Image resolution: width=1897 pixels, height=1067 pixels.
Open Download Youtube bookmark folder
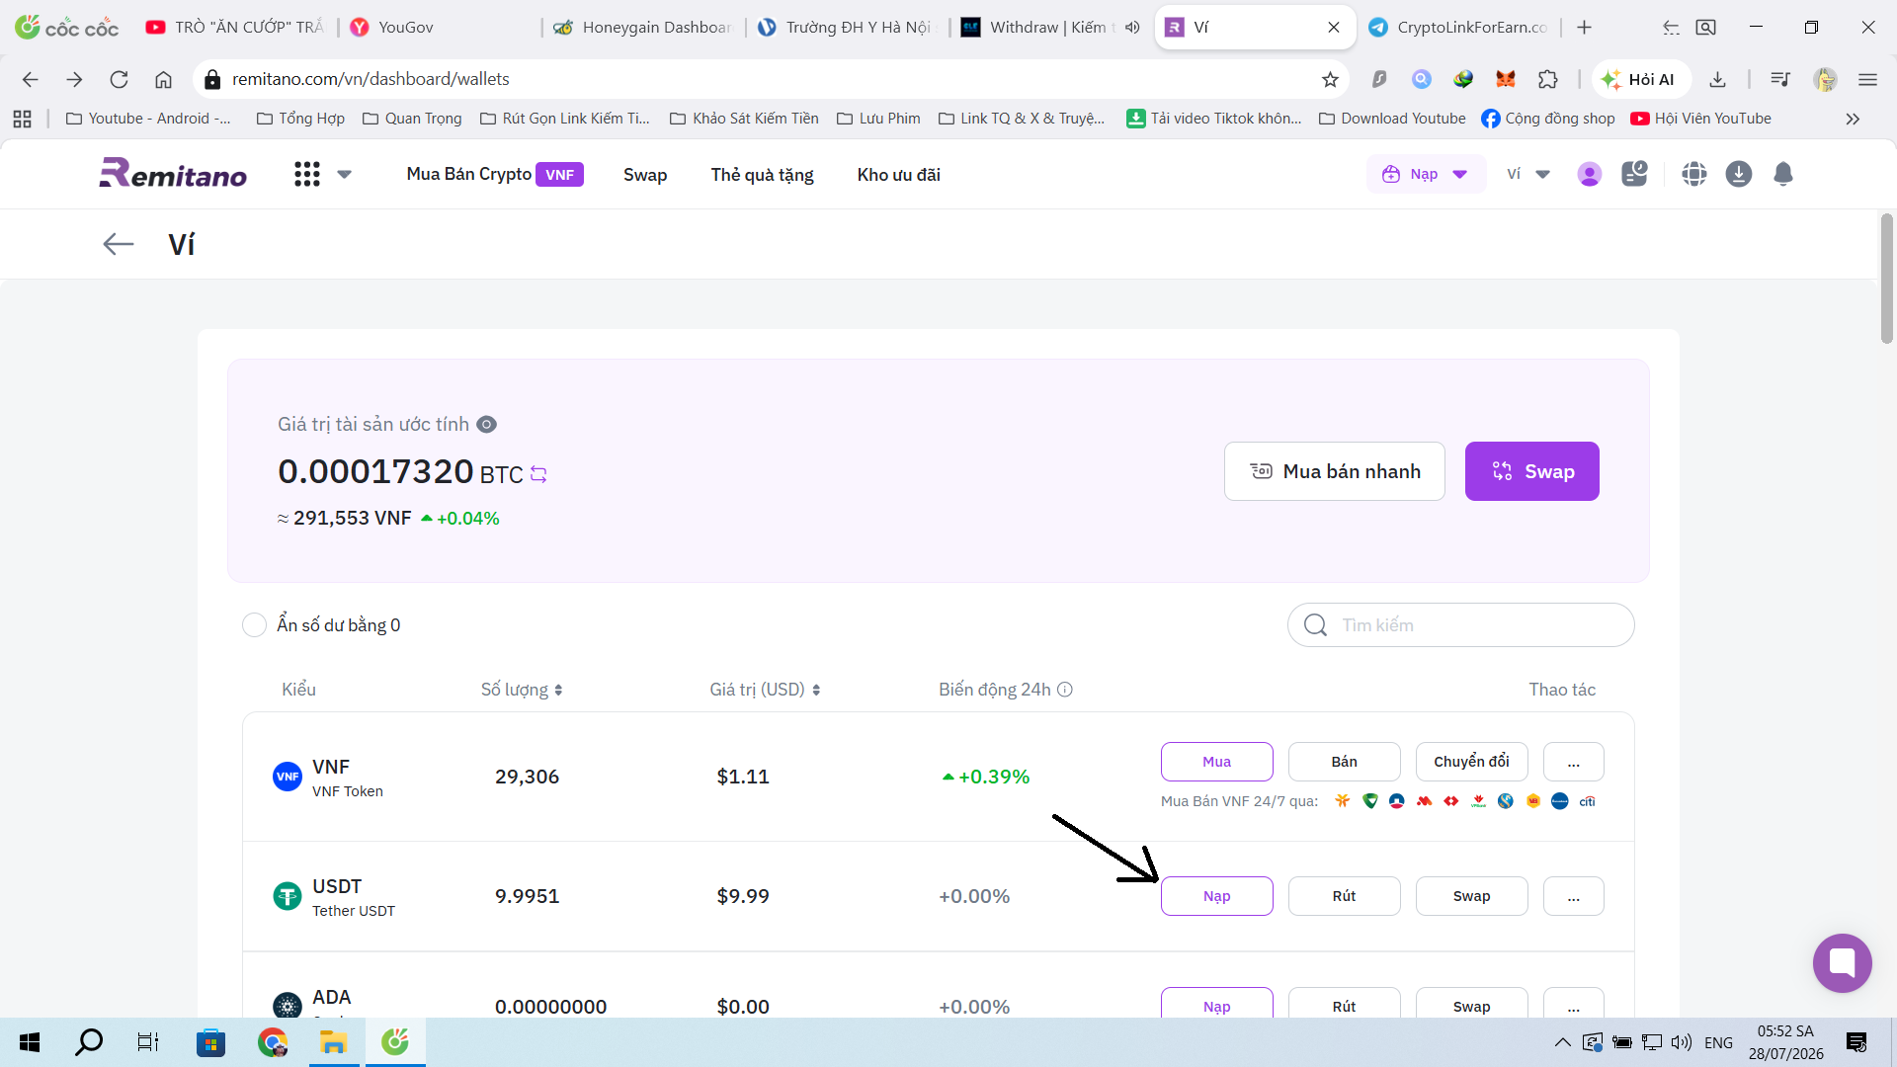click(1392, 119)
